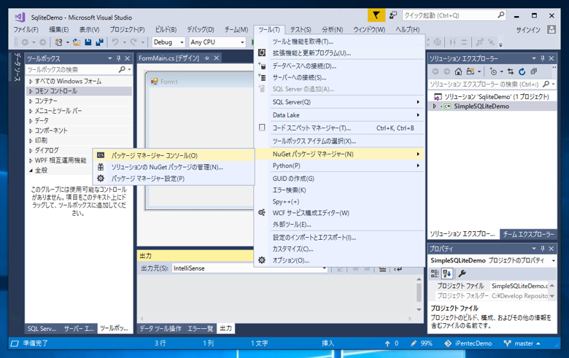Open Debug configuration dropdown

pyautogui.click(x=182, y=42)
